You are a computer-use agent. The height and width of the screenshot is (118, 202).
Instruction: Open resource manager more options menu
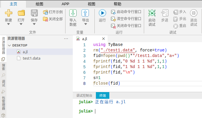click(66, 39)
